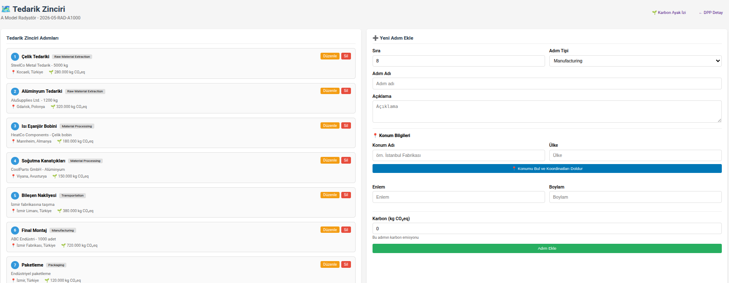Screen dimensions: 729x283
Task: Click step number 7 badge for Paketleme
Action: coord(15,265)
